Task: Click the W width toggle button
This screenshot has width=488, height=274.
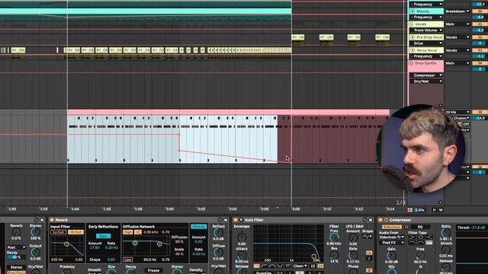Action: (x=441, y=210)
